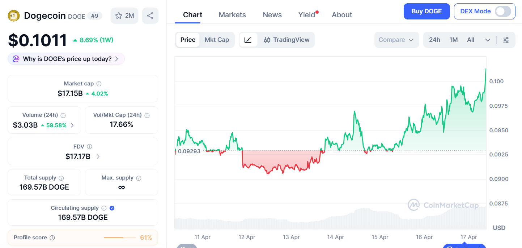Add DOGE to watchlist via star button
522x248 pixels.
[x=124, y=15]
